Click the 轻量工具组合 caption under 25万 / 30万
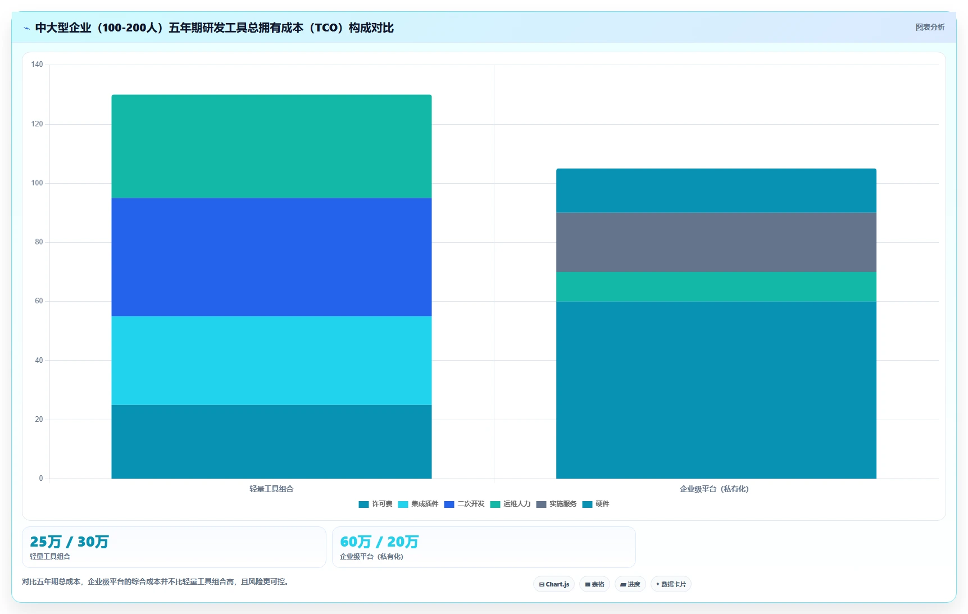 pyautogui.click(x=50, y=557)
